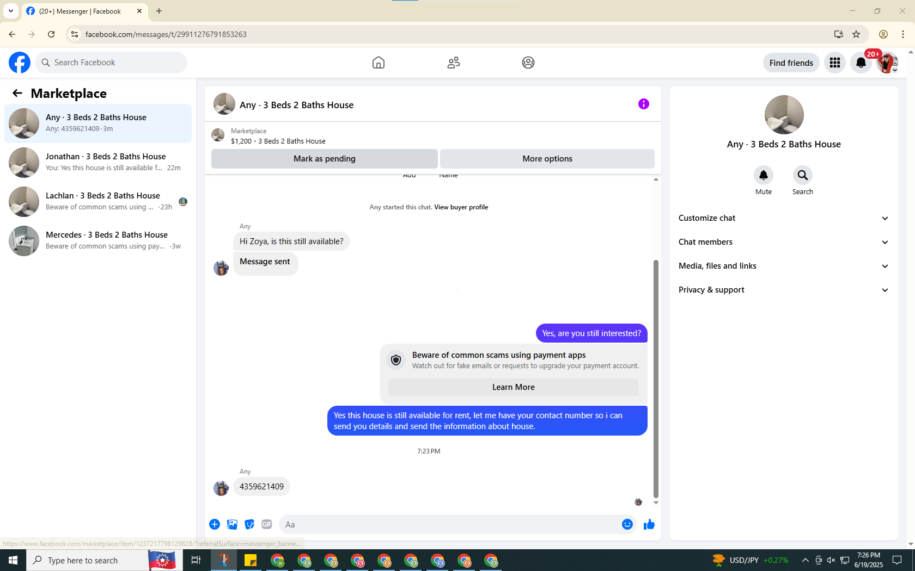Open the Windows notification center
Screen dimensions: 915x571
pos(897,560)
